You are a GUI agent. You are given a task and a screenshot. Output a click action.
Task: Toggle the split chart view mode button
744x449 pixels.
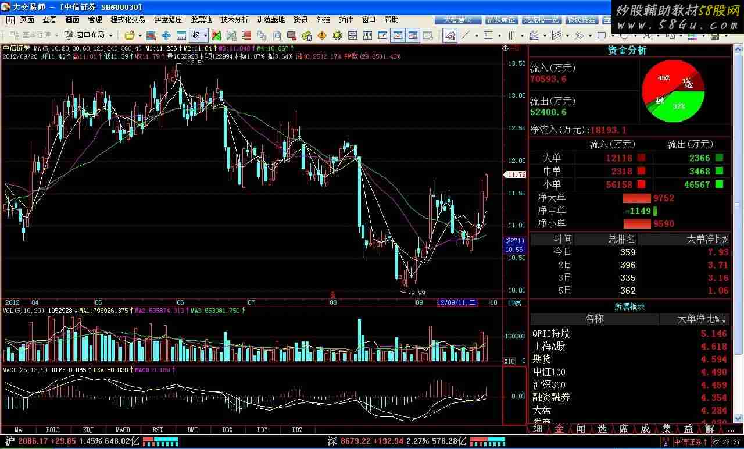413,35
